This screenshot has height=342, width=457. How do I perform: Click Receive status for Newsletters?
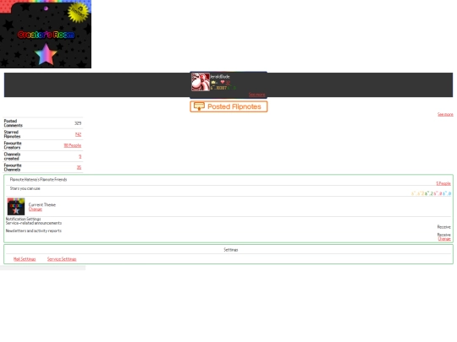(x=444, y=235)
